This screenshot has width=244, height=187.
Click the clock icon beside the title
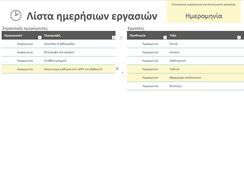point(16,15)
